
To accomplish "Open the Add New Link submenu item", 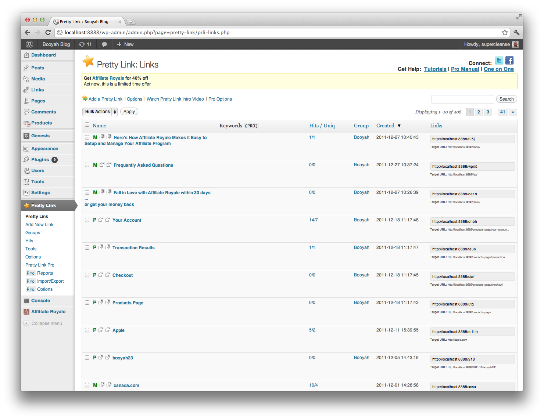I will pyautogui.click(x=39, y=225).
